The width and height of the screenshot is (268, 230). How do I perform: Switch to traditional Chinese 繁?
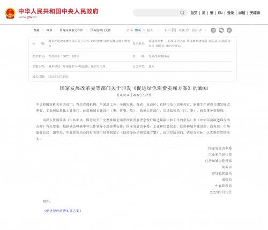point(212,13)
